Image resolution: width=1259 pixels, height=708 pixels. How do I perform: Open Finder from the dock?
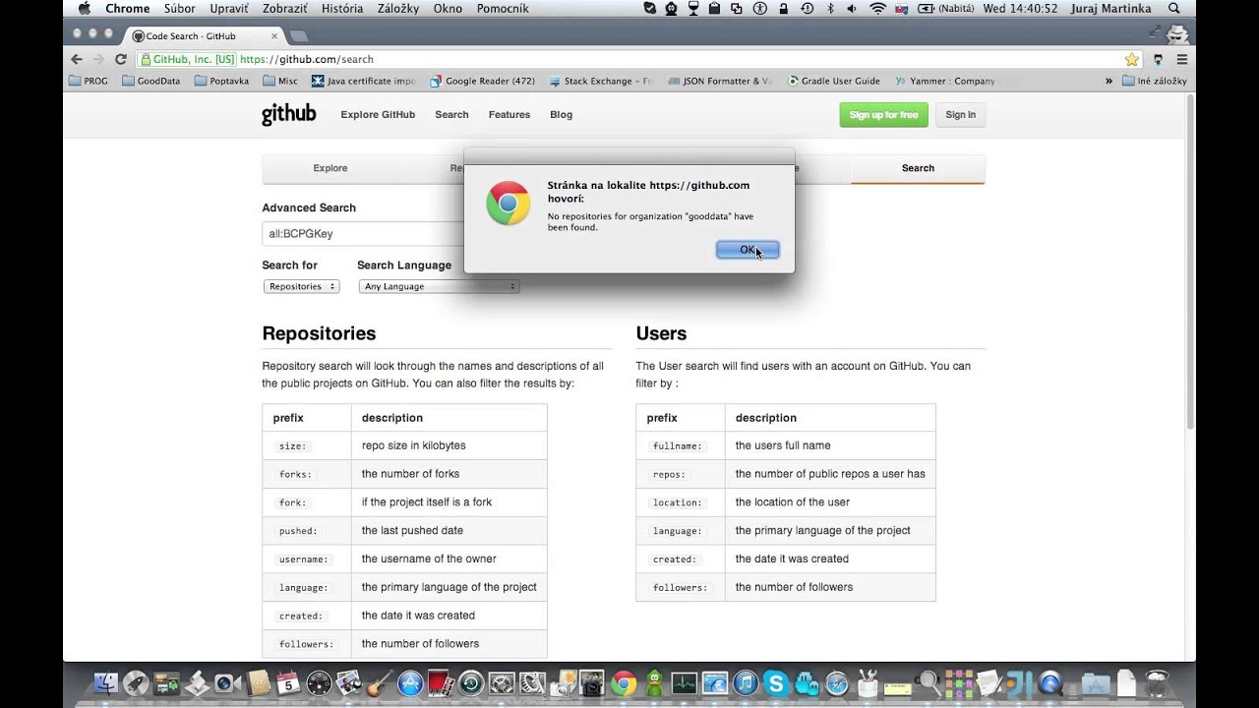coord(105,682)
